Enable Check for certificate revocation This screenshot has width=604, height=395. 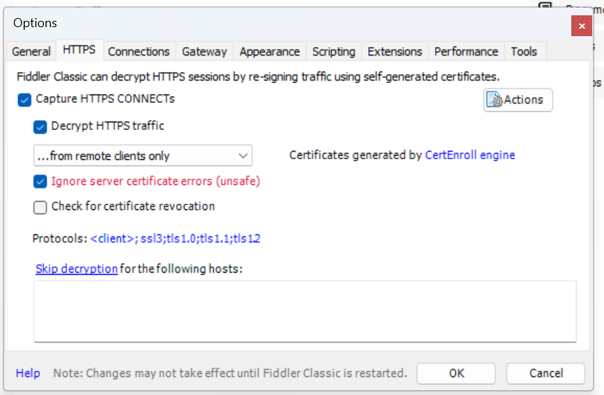coord(40,207)
